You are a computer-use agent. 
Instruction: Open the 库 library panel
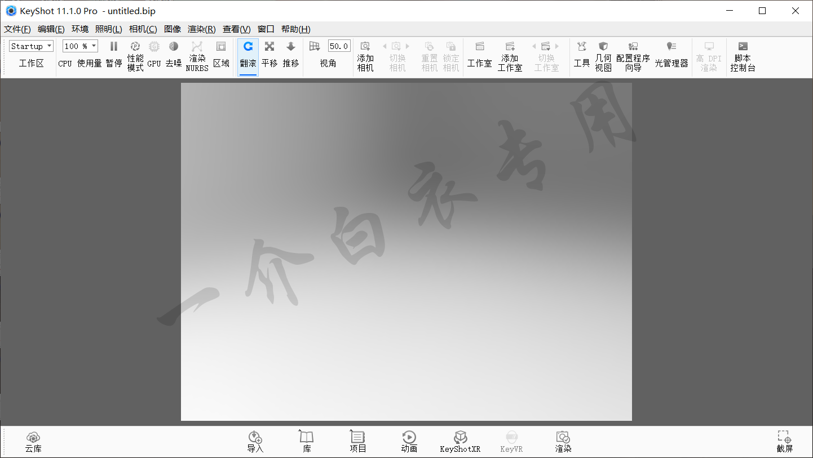click(306, 441)
